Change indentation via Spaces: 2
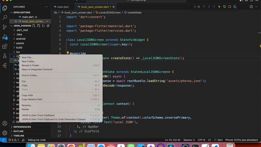 click(189, 140)
